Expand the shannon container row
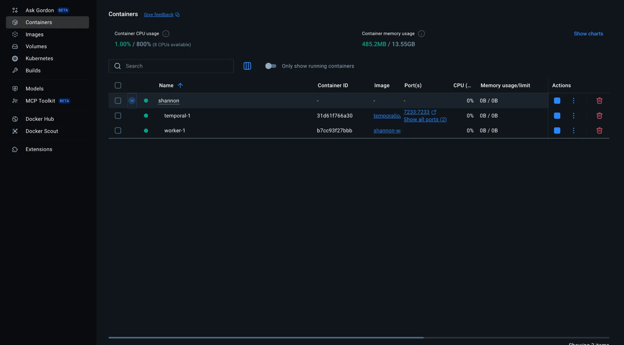Screen dimensions: 624x345 (132, 101)
